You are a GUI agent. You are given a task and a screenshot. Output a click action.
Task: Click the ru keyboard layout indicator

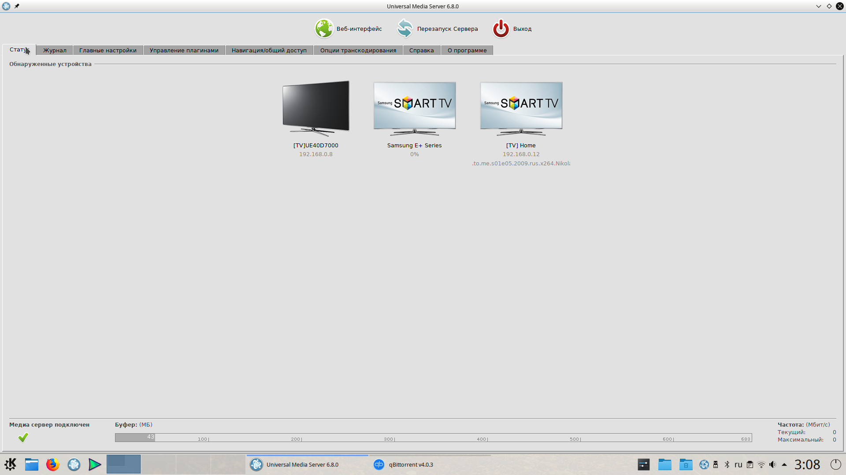click(x=738, y=464)
